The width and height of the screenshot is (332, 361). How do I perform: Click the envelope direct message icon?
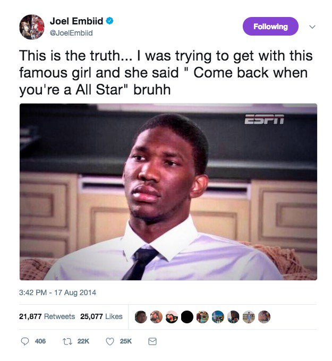152,341
